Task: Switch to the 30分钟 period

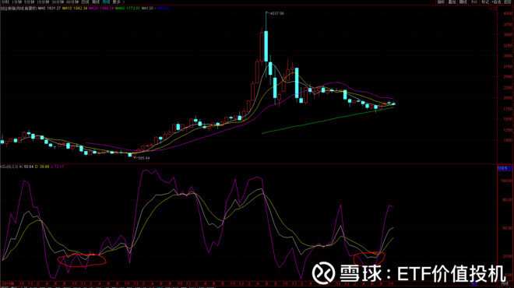Action: tap(58, 2)
